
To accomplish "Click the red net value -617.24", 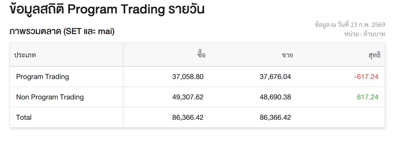I will pyautogui.click(x=366, y=77).
